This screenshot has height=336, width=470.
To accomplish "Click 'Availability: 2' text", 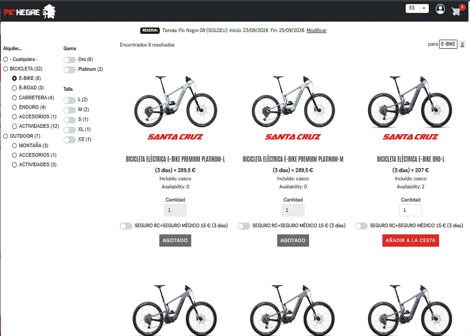I will [x=411, y=187].
